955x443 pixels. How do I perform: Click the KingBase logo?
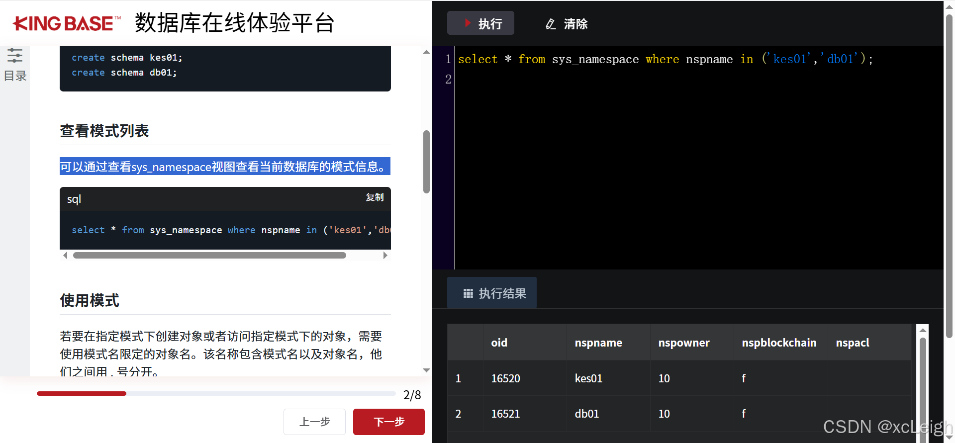pyautogui.click(x=67, y=23)
